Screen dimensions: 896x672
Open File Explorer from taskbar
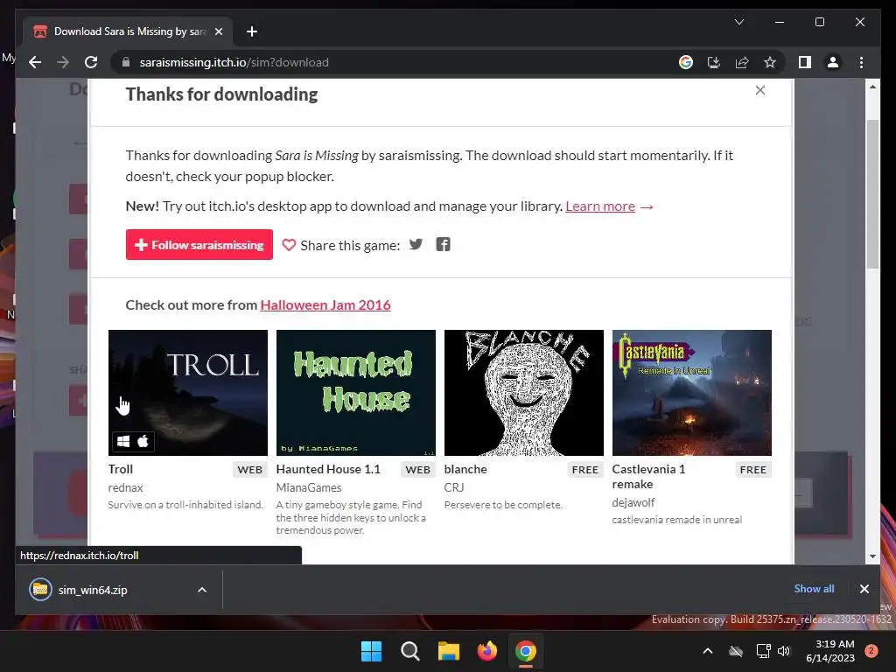tap(449, 651)
